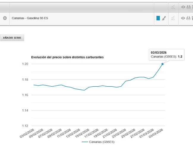This screenshot has width=193, height=145.
Task: Select the Canarias - Gasolina 95 E5 series name
Action: click(x=30, y=18)
